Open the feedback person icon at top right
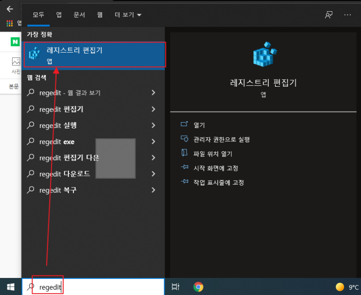The image size is (361, 295). (x=328, y=15)
